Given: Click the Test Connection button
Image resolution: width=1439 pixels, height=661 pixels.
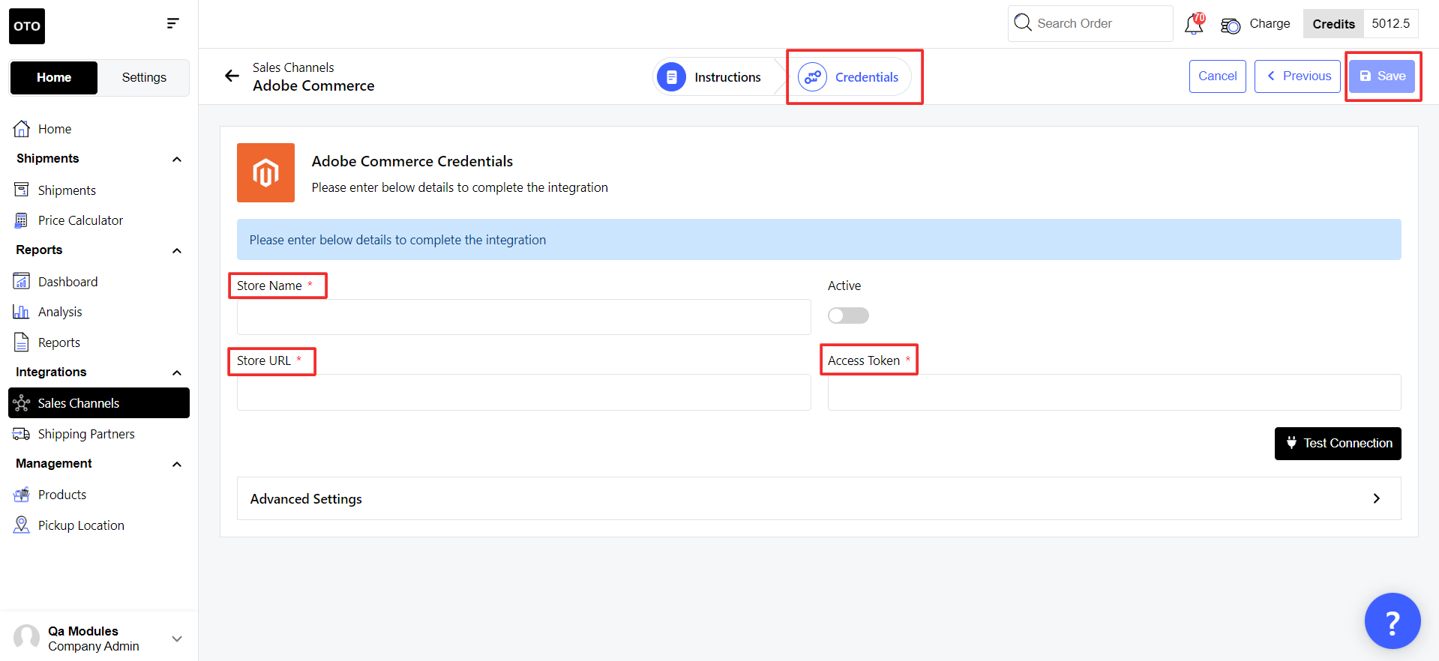Looking at the screenshot, I should [x=1338, y=444].
